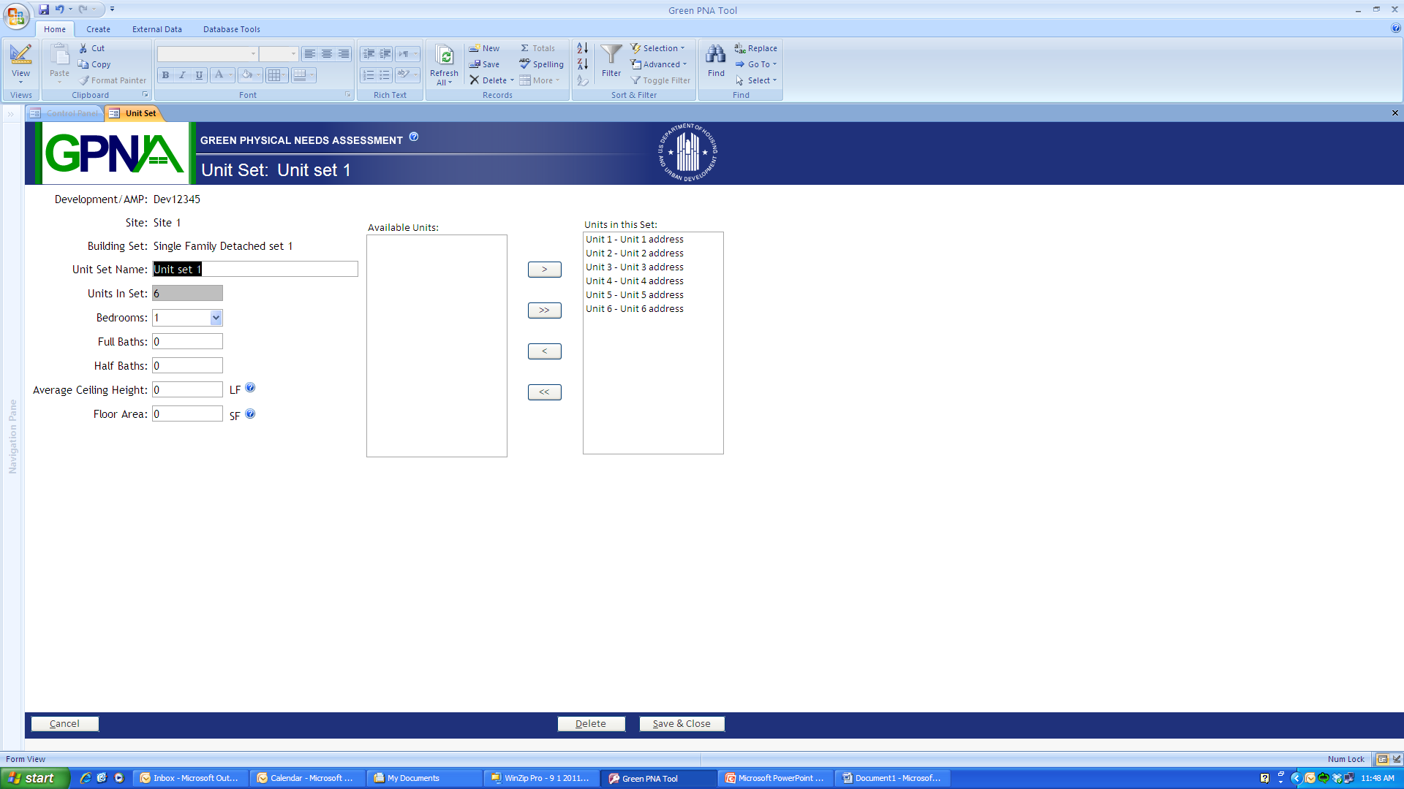
Task: Open the Bedrooms dropdown
Action: click(x=216, y=318)
